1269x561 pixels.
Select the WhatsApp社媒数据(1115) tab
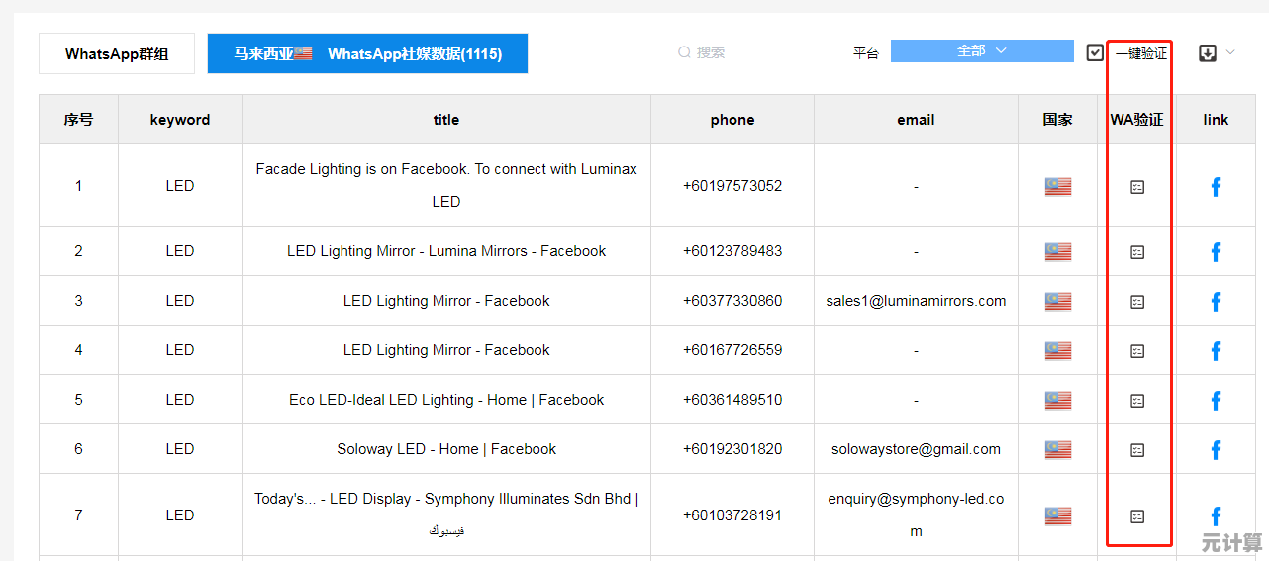tap(367, 54)
